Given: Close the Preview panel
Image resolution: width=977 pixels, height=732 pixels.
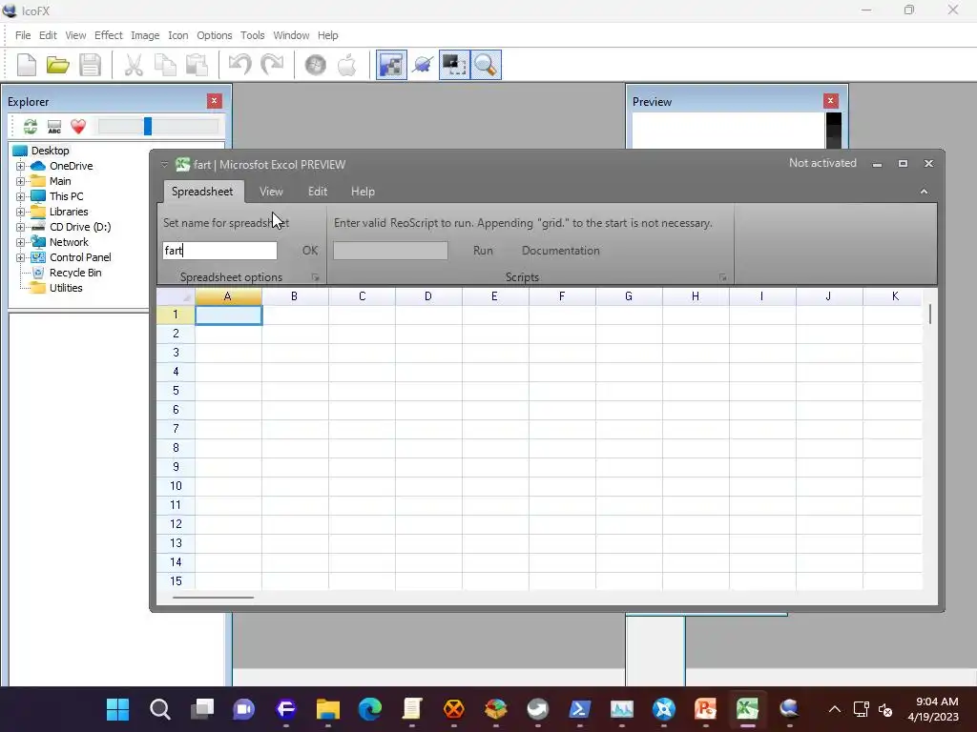Looking at the screenshot, I should coord(831,101).
